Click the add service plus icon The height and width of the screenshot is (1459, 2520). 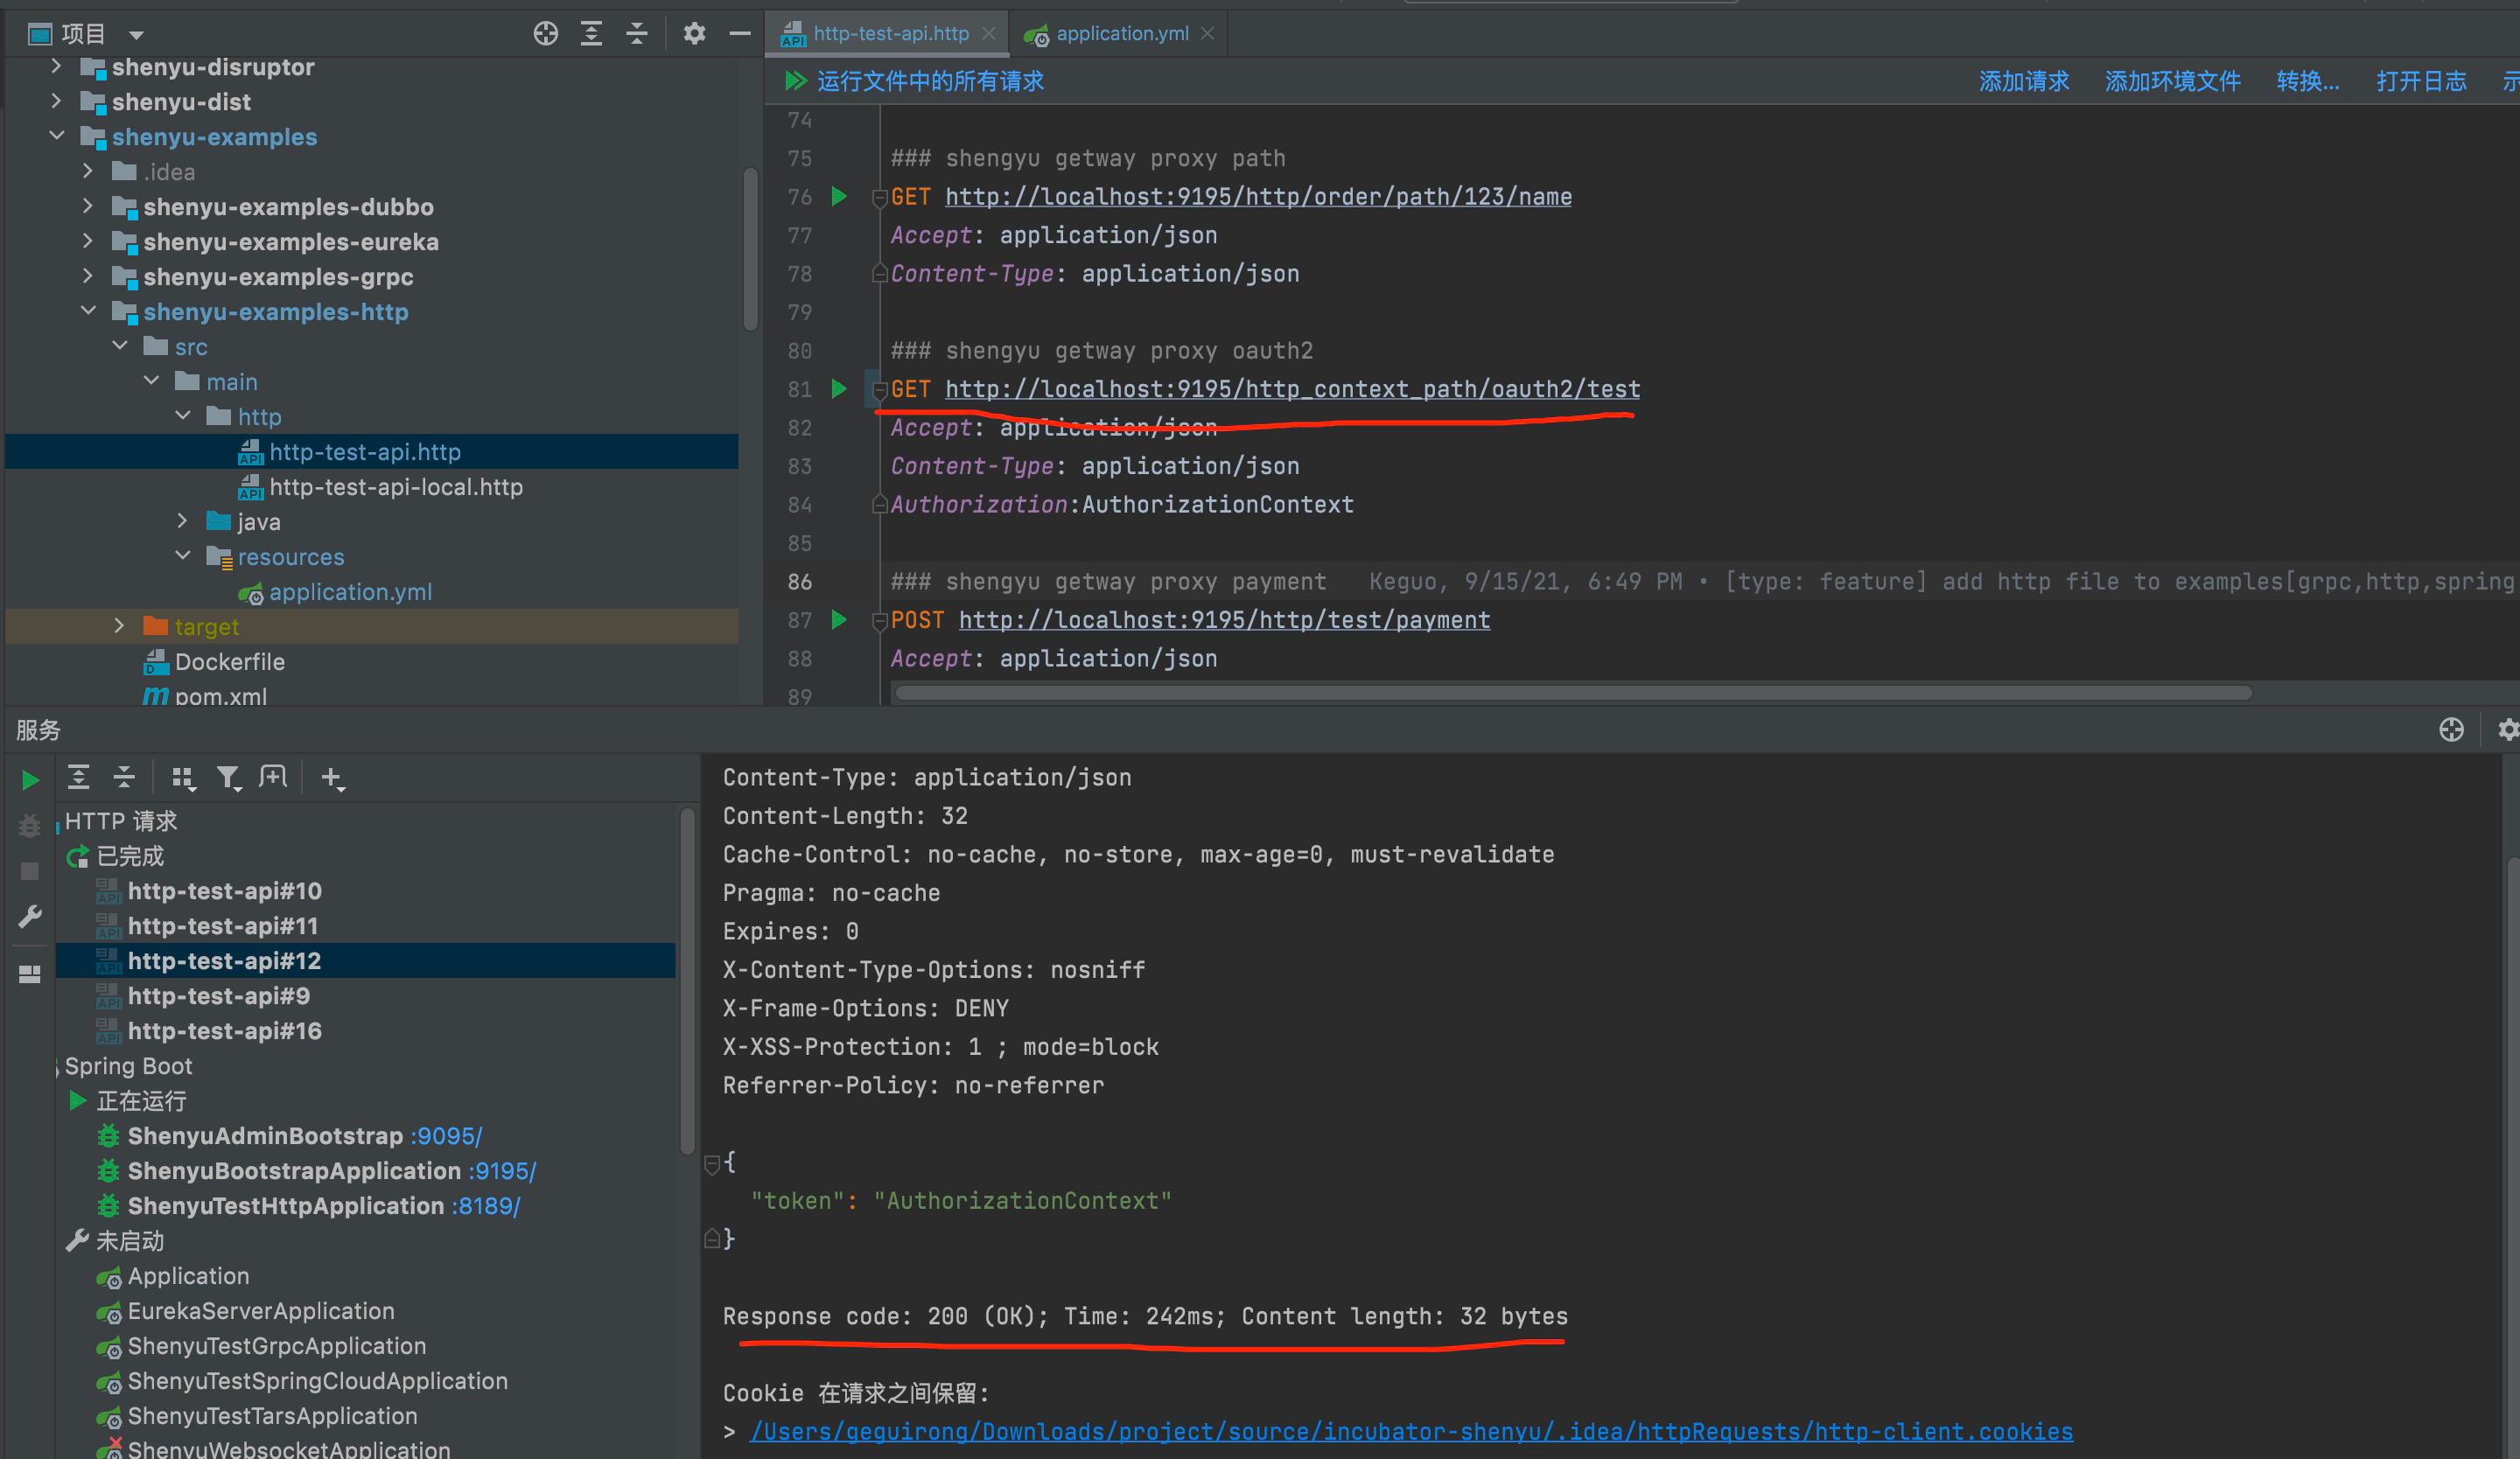332,777
